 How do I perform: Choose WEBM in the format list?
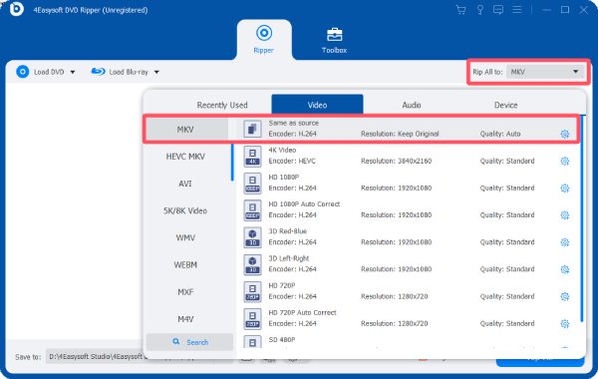185,265
